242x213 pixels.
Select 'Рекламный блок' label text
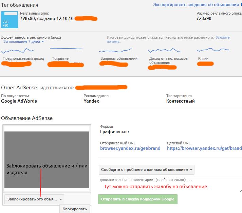pyautogui.click(x=34, y=14)
